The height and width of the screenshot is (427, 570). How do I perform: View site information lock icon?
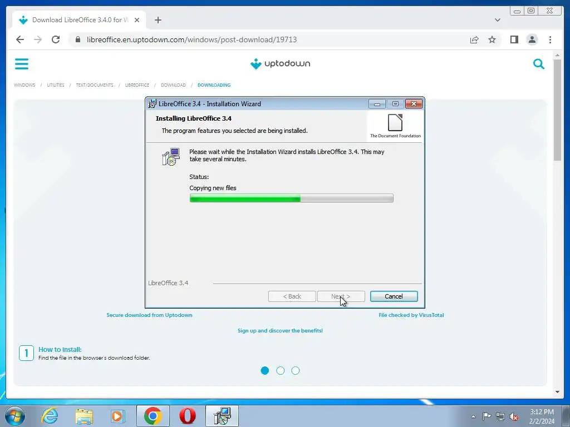tap(78, 39)
